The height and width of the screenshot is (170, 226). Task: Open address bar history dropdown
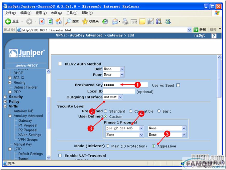pos(190,30)
